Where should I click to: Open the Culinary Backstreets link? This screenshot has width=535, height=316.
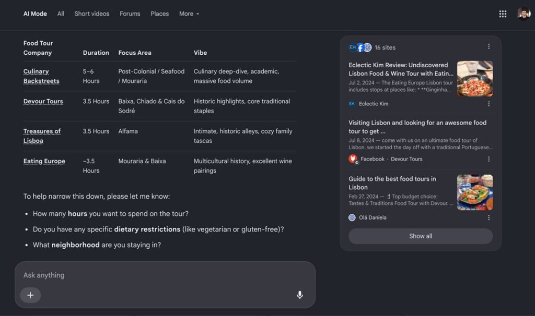pos(41,76)
